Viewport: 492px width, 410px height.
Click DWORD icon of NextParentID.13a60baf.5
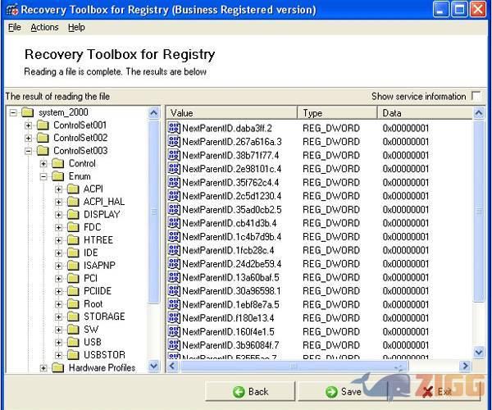click(x=174, y=277)
